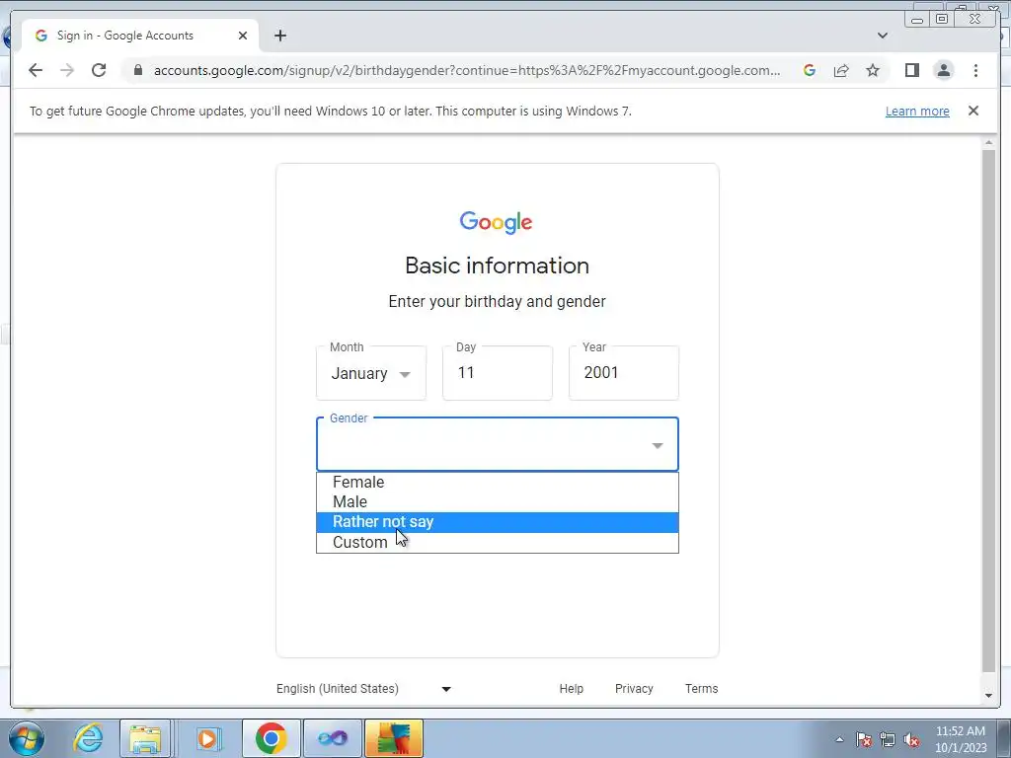1011x758 pixels.
Task: Click the scrollbar down arrow
Action: pos(988,696)
